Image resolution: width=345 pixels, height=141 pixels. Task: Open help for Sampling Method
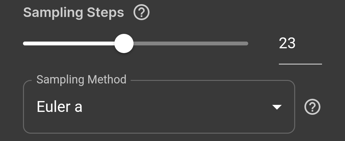[312, 107]
